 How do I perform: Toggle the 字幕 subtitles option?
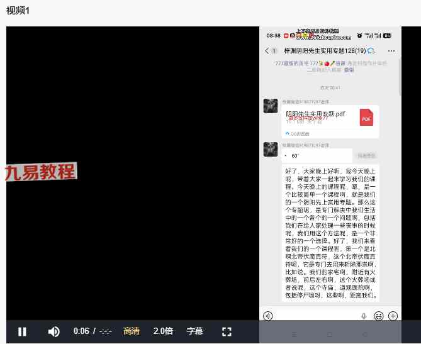click(x=194, y=331)
